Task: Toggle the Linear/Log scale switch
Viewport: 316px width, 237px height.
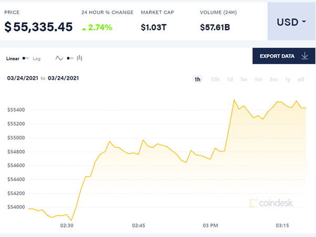Action: coord(26,59)
